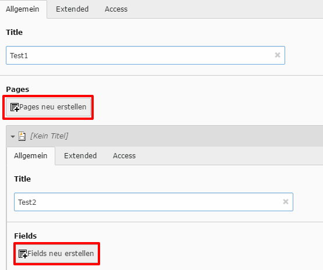Select the top Allgemein tab
Viewport: 323px width, 270px height.
(x=23, y=9)
